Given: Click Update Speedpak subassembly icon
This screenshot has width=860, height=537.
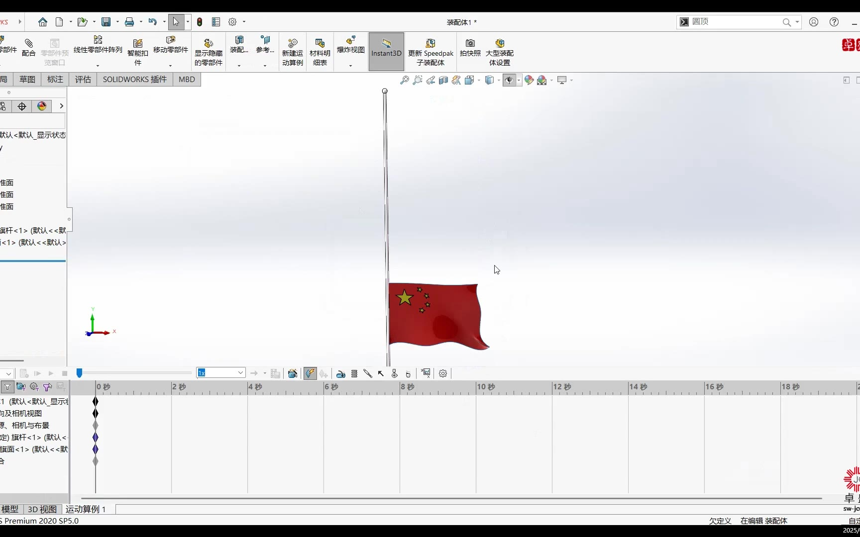Looking at the screenshot, I should point(430,52).
